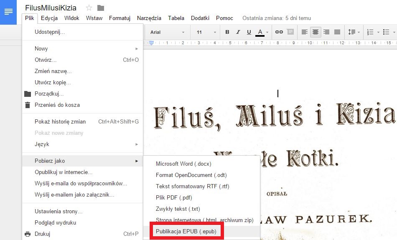Download as Plik PDF (.pdf)
Image resolution: width=397 pixels, height=240 pixels.
pyautogui.click(x=202, y=197)
